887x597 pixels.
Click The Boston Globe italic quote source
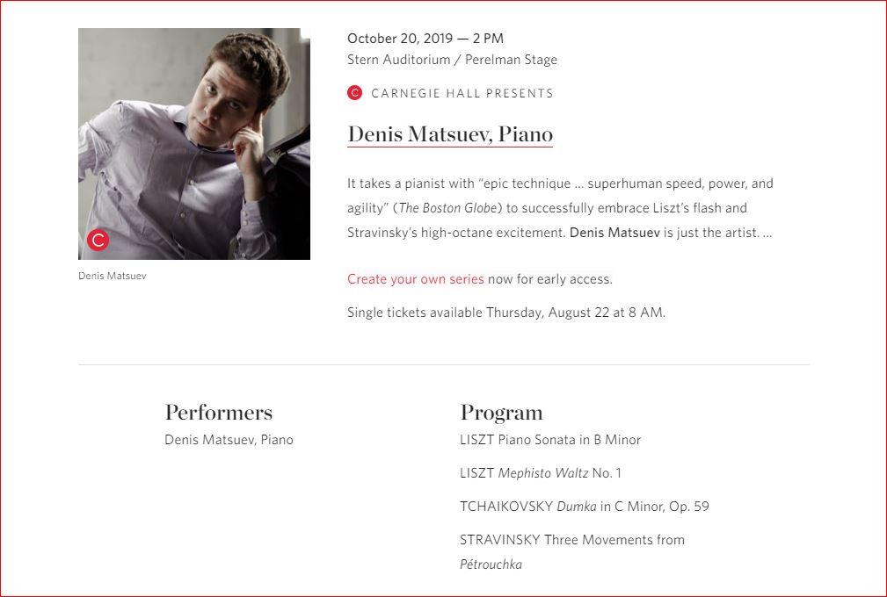(447, 208)
